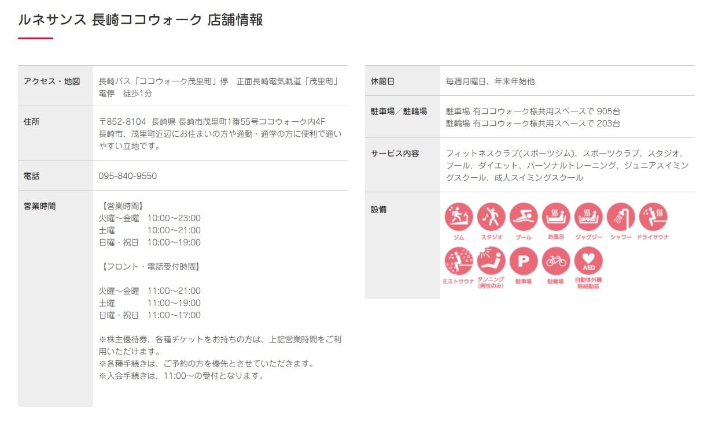Screen dimensions: 711x429
Task: Click the postal address line 〒852-8104
Action: point(212,121)
